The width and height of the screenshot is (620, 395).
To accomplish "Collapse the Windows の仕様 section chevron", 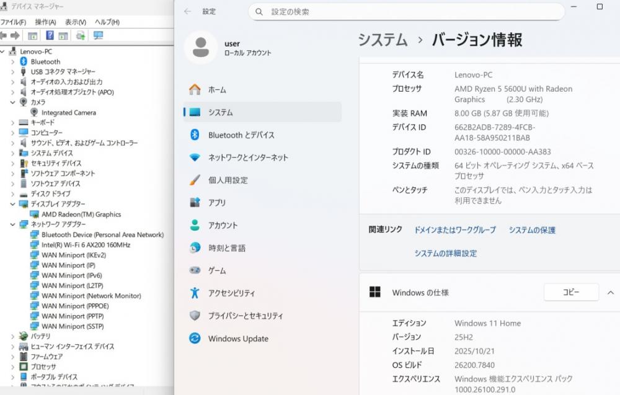I will tap(611, 293).
